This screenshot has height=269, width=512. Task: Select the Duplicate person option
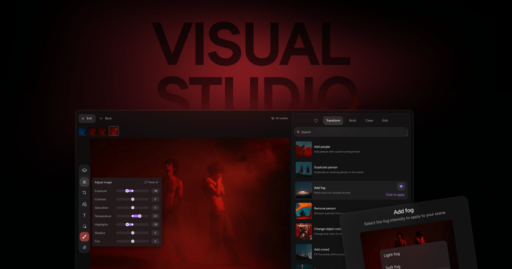click(x=351, y=170)
